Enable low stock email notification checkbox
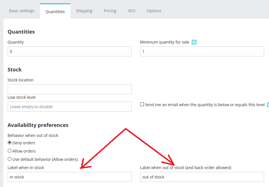This screenshot has width=269, height=187. (x=142, y=104)
